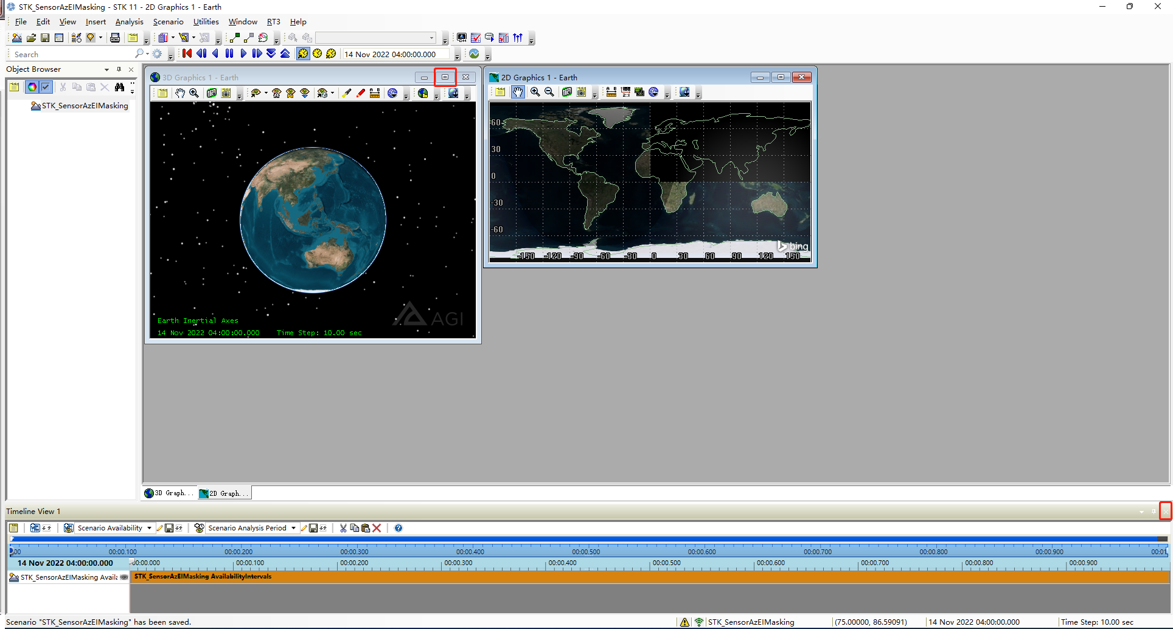Toggle color display button in Object Browser
1173x629 pixels.
point(32,87)
